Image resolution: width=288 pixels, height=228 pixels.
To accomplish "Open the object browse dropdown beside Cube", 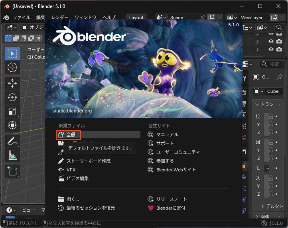I will tap(258, 91).
